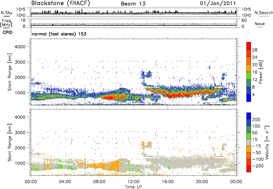Click the '10^5' tick right of noise panel
This screenshot has height=189, width=273.
coord(246,9)
